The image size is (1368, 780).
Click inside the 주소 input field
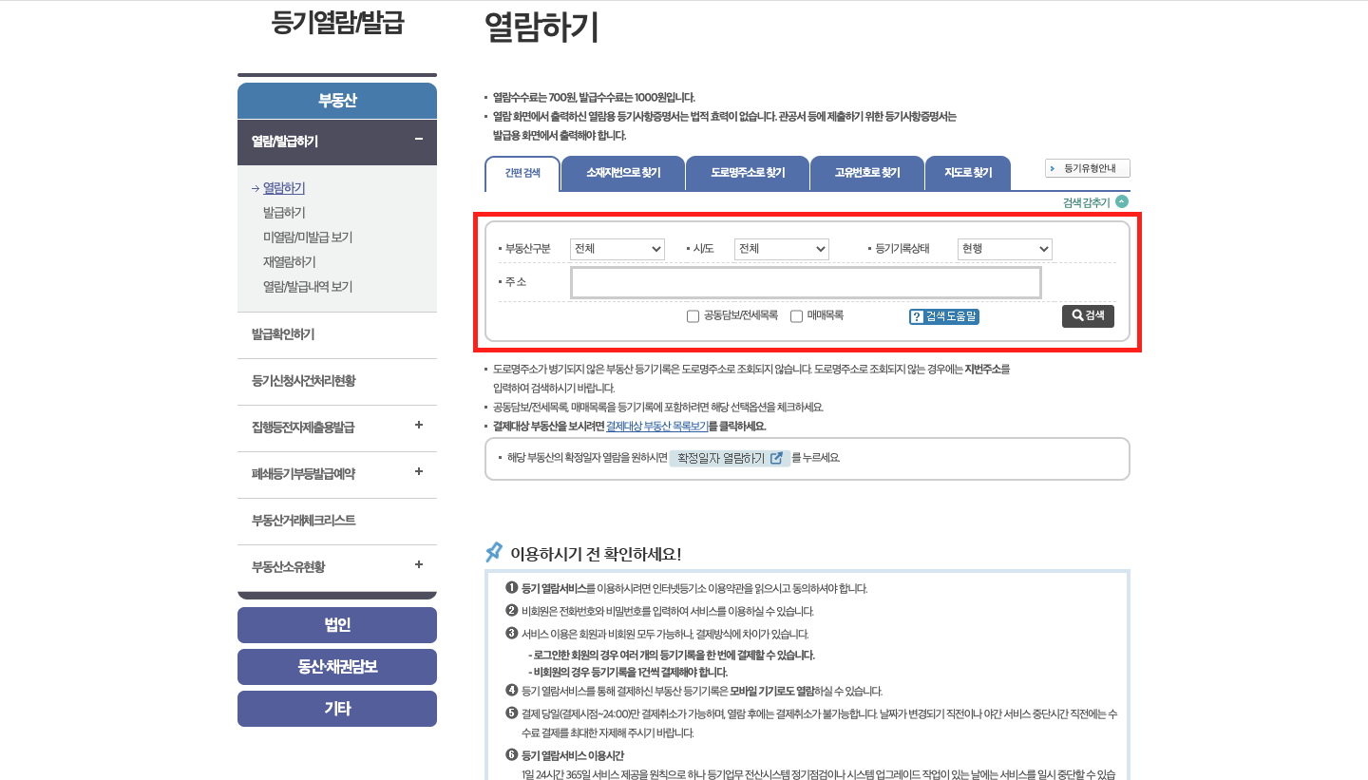806,281
